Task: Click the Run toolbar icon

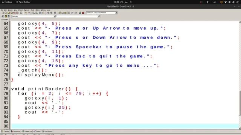Action: 63,13
